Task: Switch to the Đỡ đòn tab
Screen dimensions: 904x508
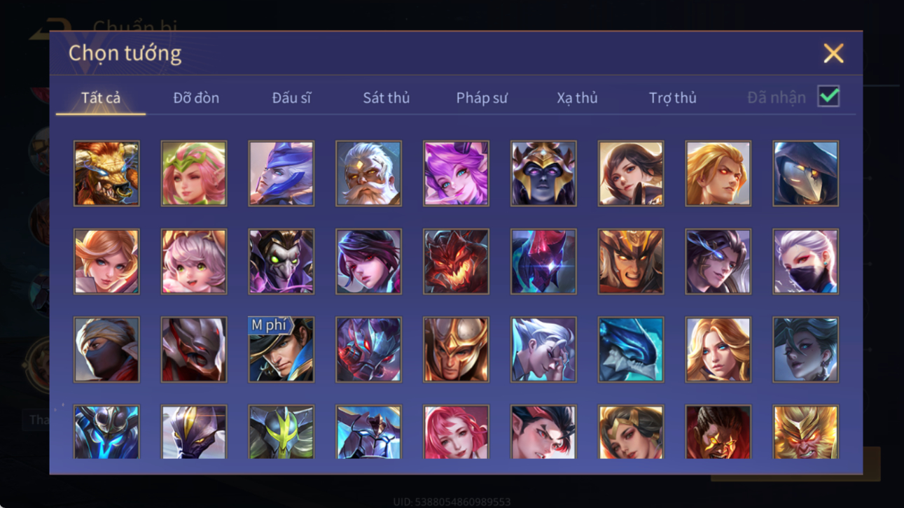Action: point(196,98)
